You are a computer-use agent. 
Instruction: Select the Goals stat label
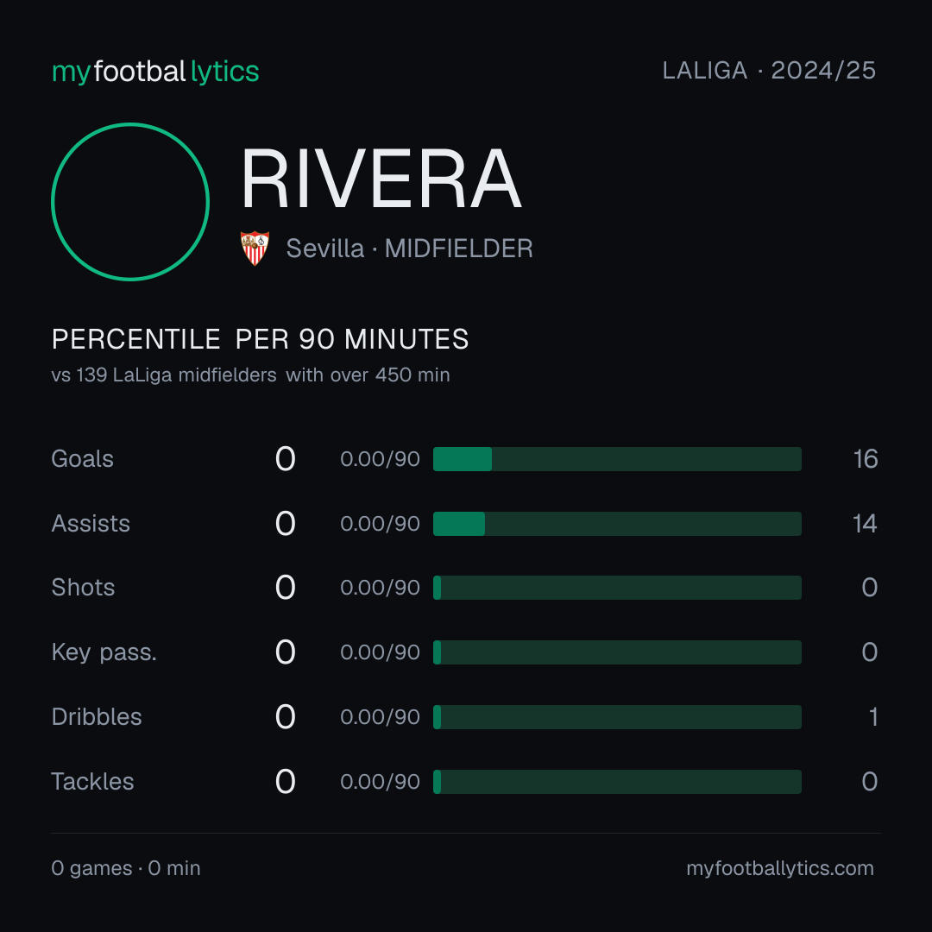click(x=83, y=459)
